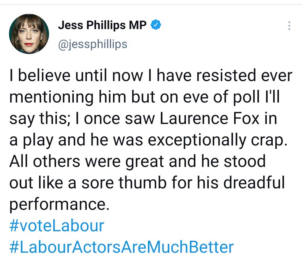Click the blue verified checkmark badge
302x257 pixels.
click(x=156, y=25)
